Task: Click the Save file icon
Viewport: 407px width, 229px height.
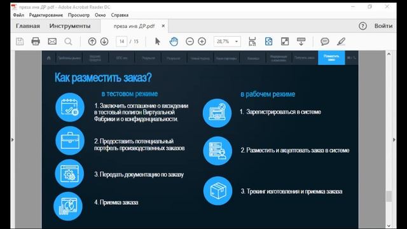Action: [x=20, y=41]
